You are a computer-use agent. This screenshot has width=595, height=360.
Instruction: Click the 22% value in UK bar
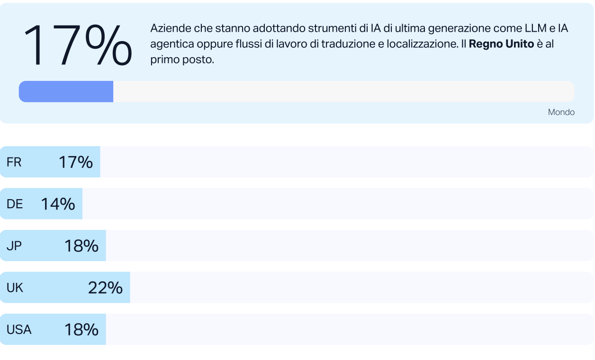tap(105, 288)
